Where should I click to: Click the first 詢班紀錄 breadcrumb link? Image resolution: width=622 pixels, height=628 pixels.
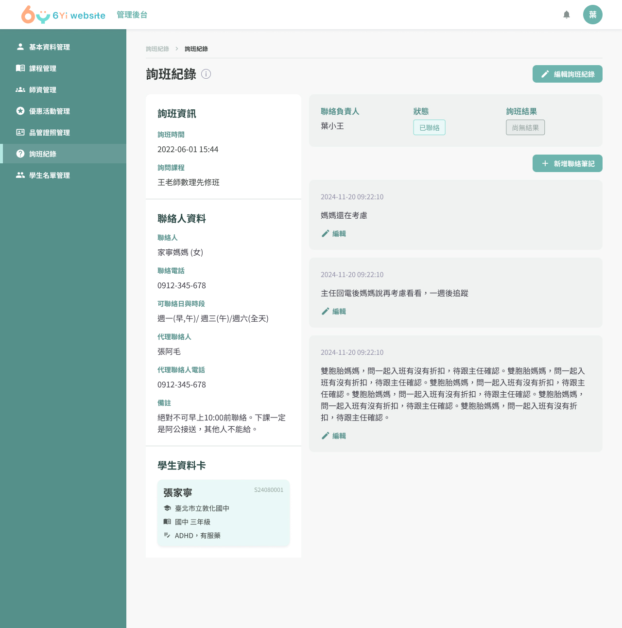point(157,49)
